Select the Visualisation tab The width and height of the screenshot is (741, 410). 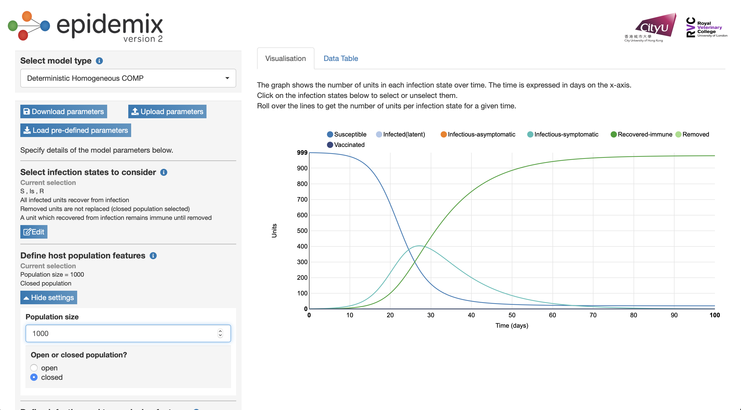[285, 58]
